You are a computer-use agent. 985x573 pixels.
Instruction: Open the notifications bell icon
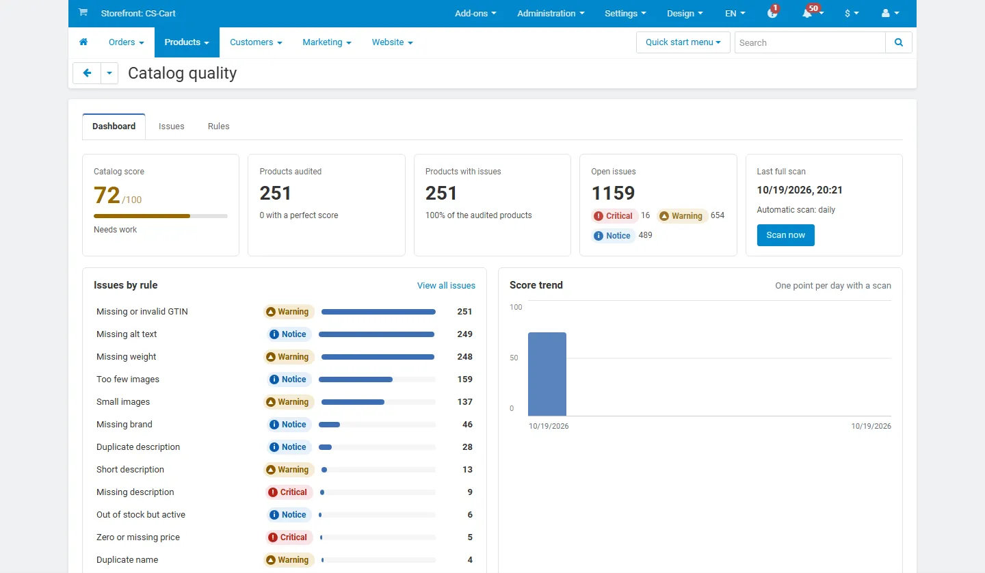point(808,13)
